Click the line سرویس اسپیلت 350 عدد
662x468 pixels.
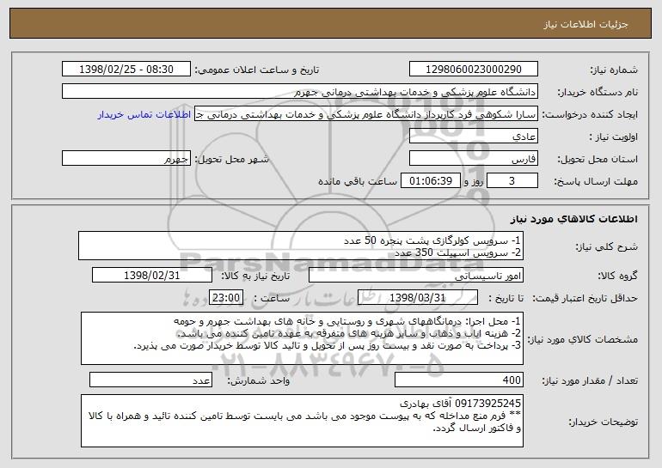click(458, 252)
